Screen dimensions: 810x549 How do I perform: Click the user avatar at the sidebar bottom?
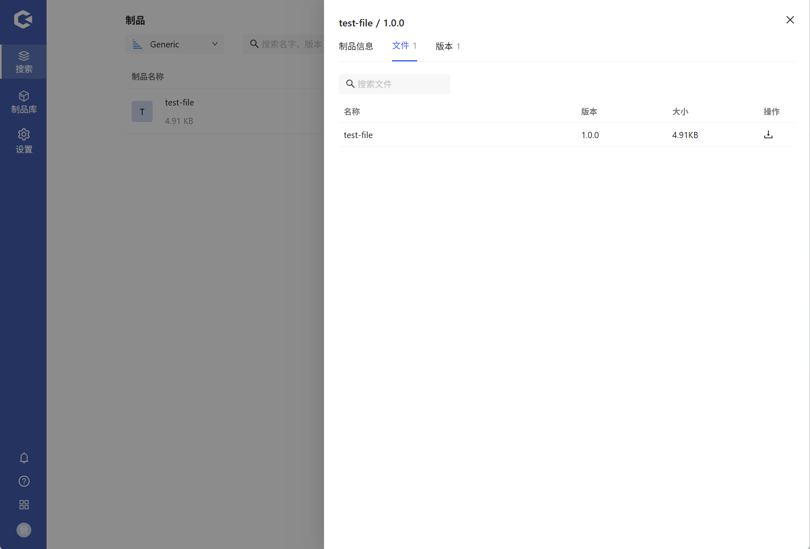pyautogui.click(x=24, y=530)
